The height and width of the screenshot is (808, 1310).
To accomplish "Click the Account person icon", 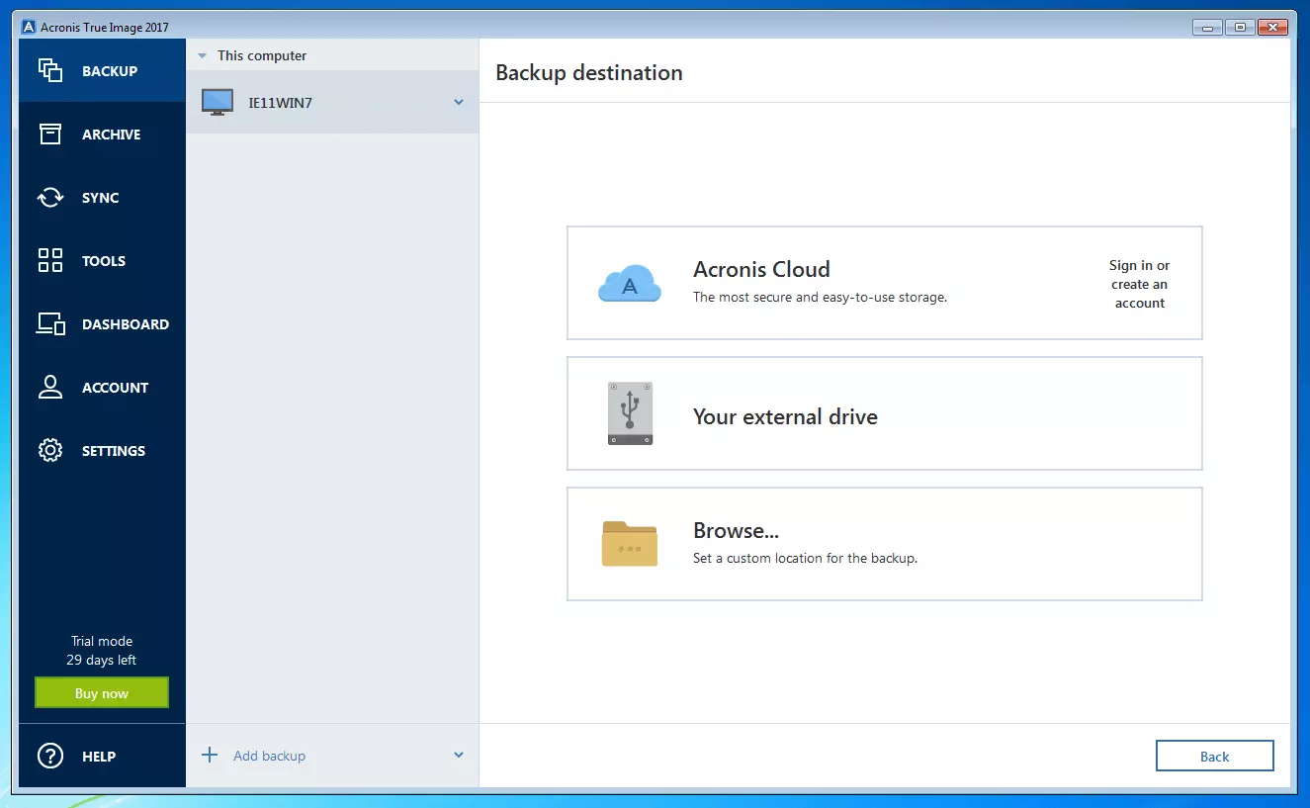I will click(50, 388).
